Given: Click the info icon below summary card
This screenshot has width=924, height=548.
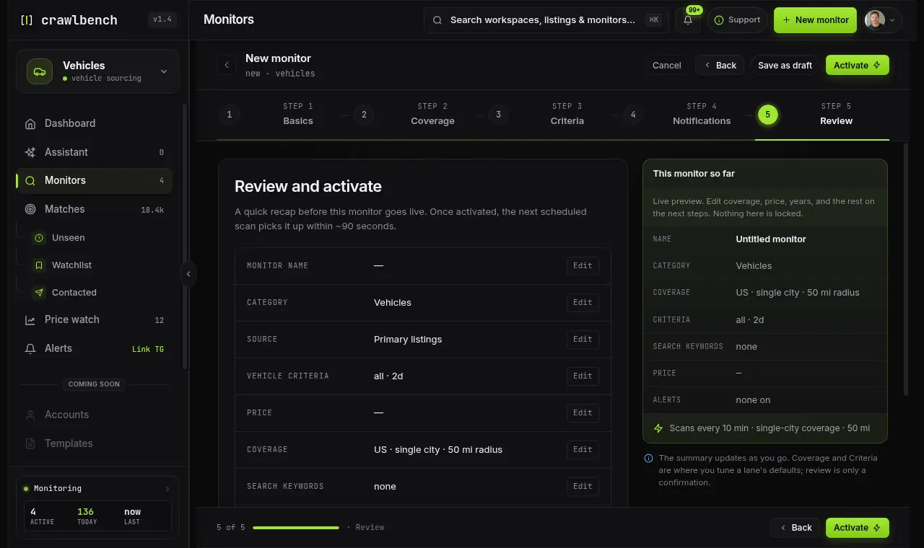Looking at the screenshot, I should coord(648,459).
